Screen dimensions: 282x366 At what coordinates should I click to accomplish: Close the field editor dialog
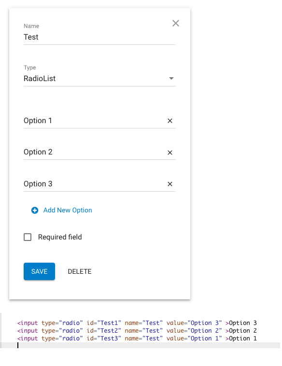click(x=176, y=23)
